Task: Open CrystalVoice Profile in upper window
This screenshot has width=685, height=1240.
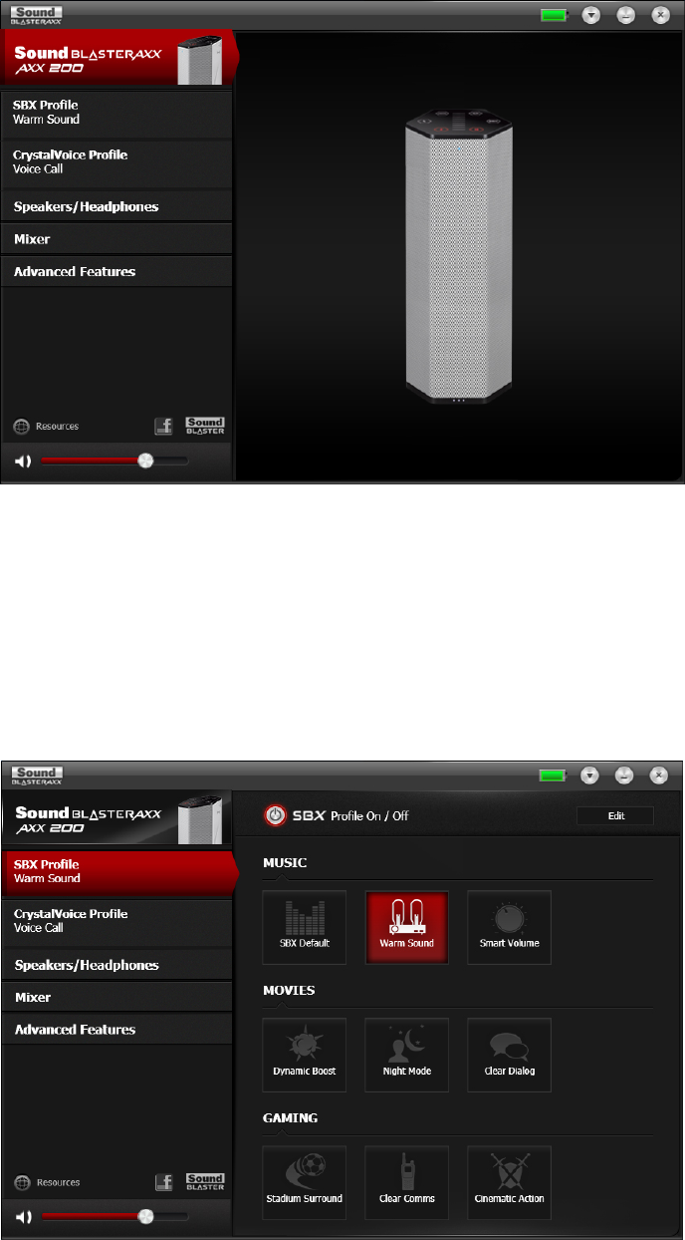Action: click(116, 162)
